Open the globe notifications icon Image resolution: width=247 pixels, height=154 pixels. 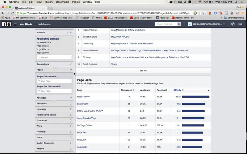point(233,24)
